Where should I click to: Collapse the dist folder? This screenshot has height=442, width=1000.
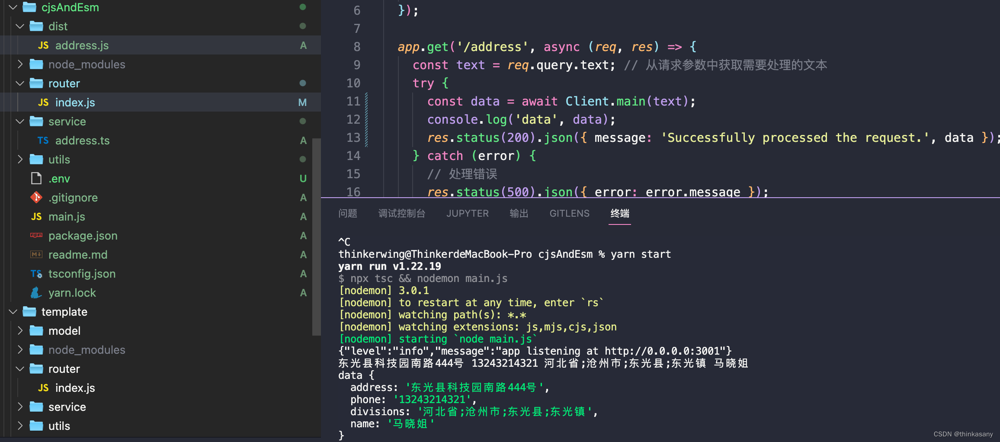pos(19,26)
